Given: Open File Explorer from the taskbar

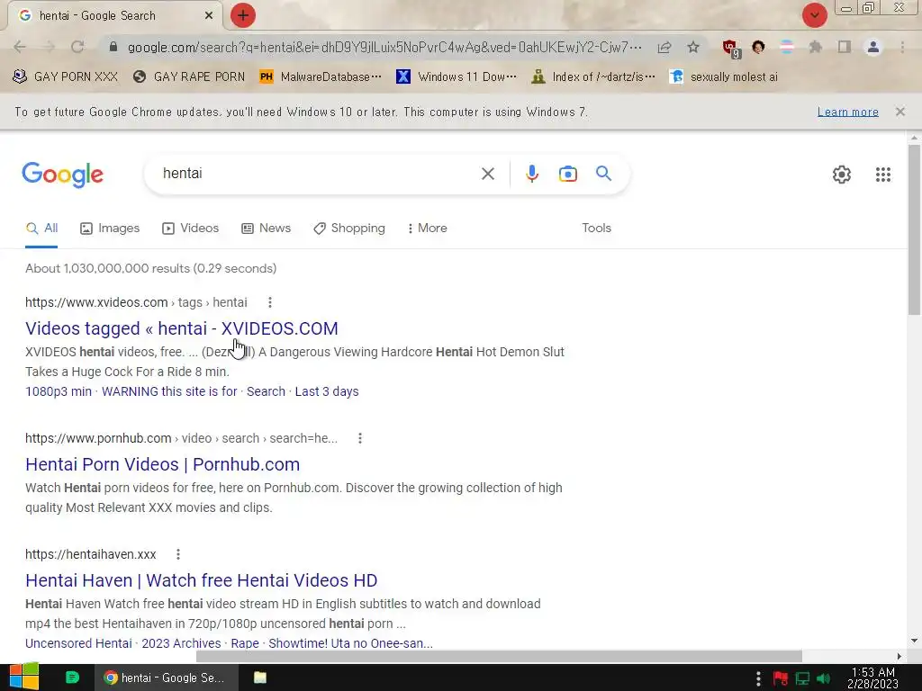Looking at the screenshot, I should (260, 678).
